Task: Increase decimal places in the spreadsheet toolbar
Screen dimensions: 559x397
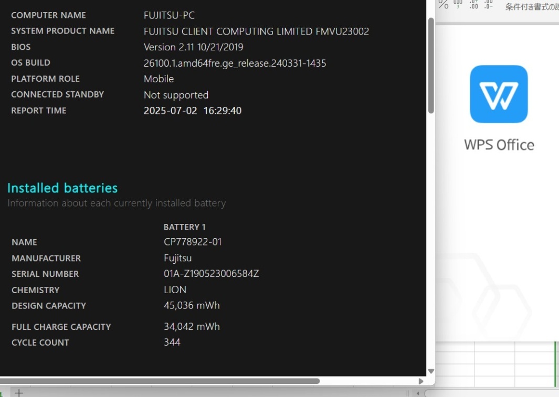Action: 474,4
